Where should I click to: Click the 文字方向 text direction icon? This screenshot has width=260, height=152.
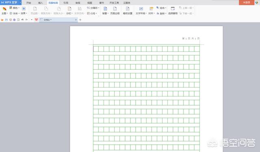(80, 9)
